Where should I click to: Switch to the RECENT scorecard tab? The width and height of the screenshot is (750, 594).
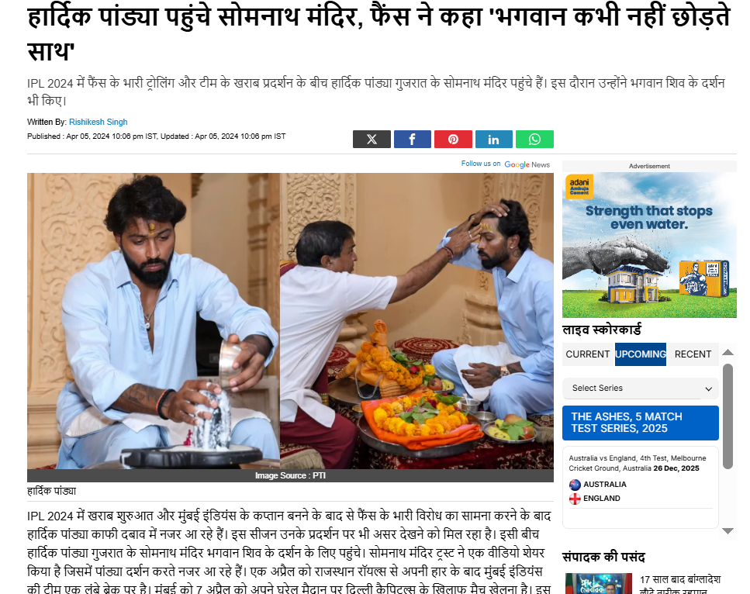[693, 354]
